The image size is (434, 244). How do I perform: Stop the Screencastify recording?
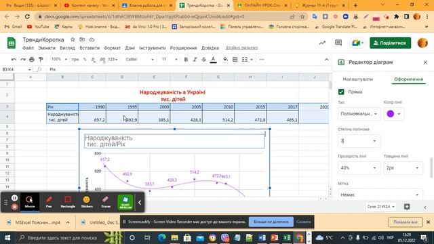point(15,207)
